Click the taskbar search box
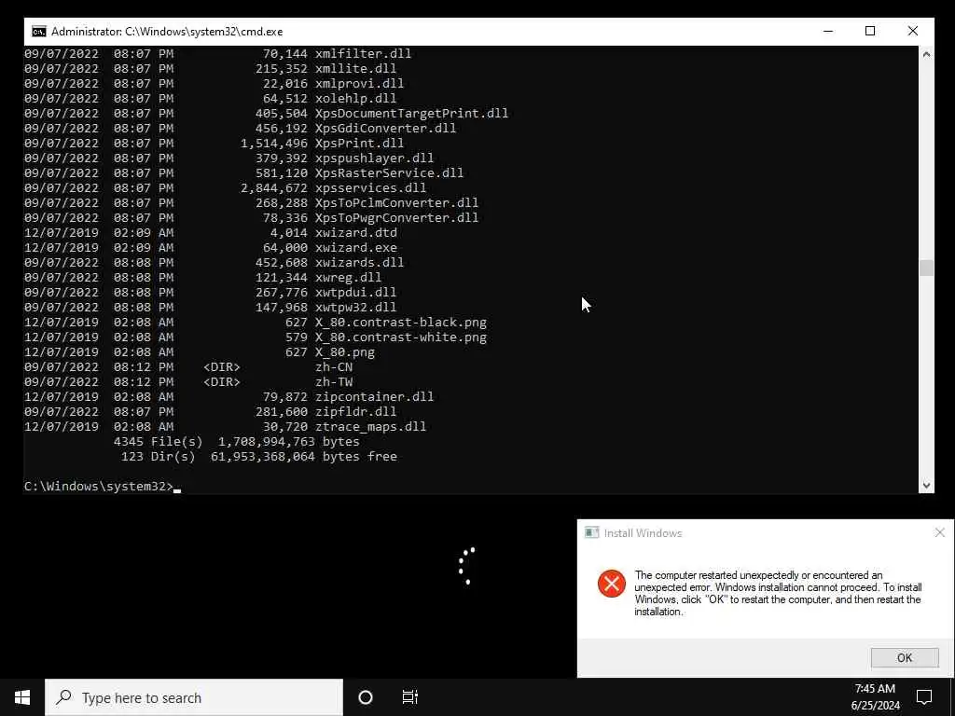Image resolution: width=955 pixels, height=716 pixels. click(194, 697)
